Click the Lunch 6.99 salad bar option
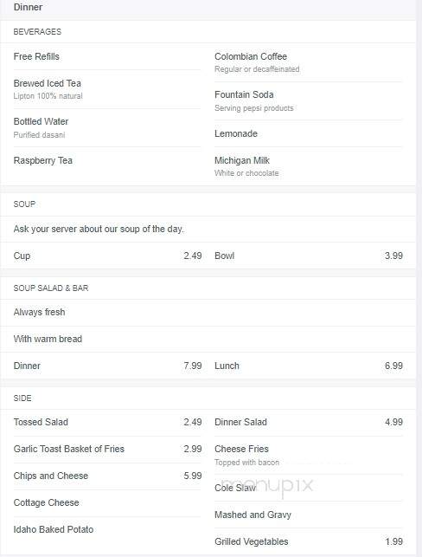Screen dimensions: 422x557 [309, 366]
